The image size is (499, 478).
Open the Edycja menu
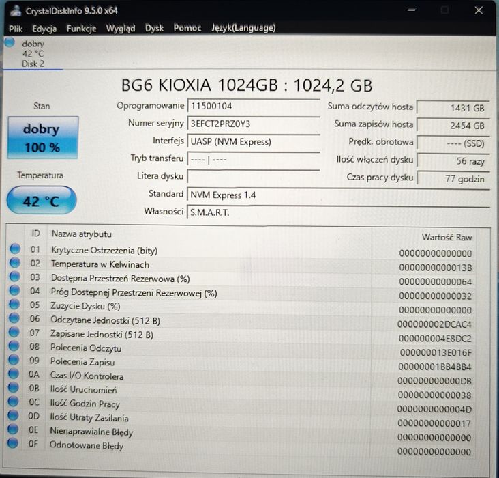(44, 29)
